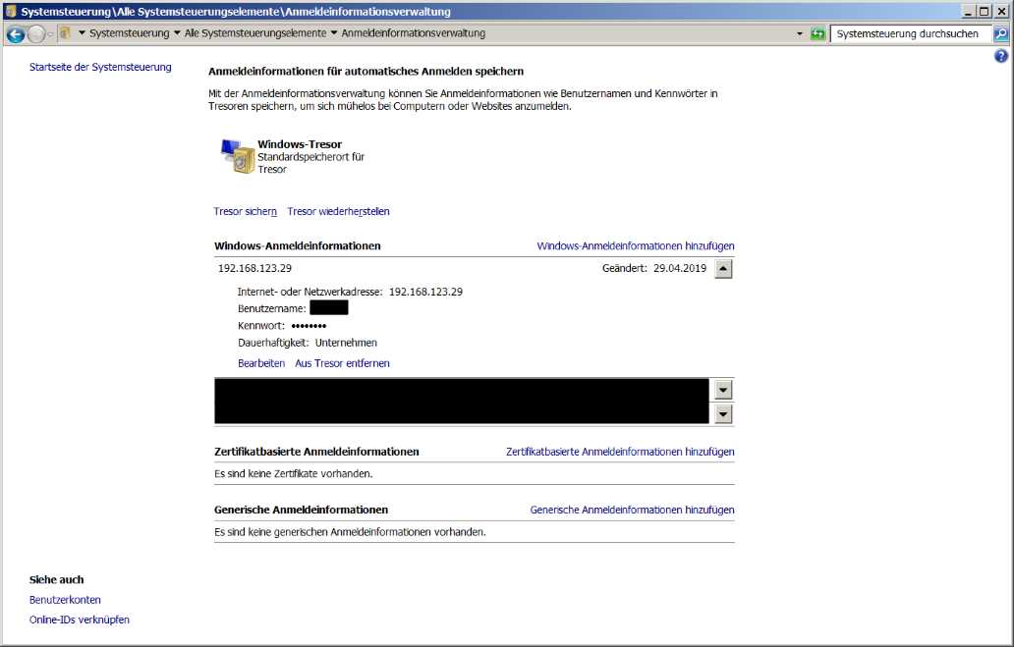Viewport: 1014px width, 647px height.
Task: Click Es sind keine Zertifikate vorhanden text
Action: pos(294,474)
